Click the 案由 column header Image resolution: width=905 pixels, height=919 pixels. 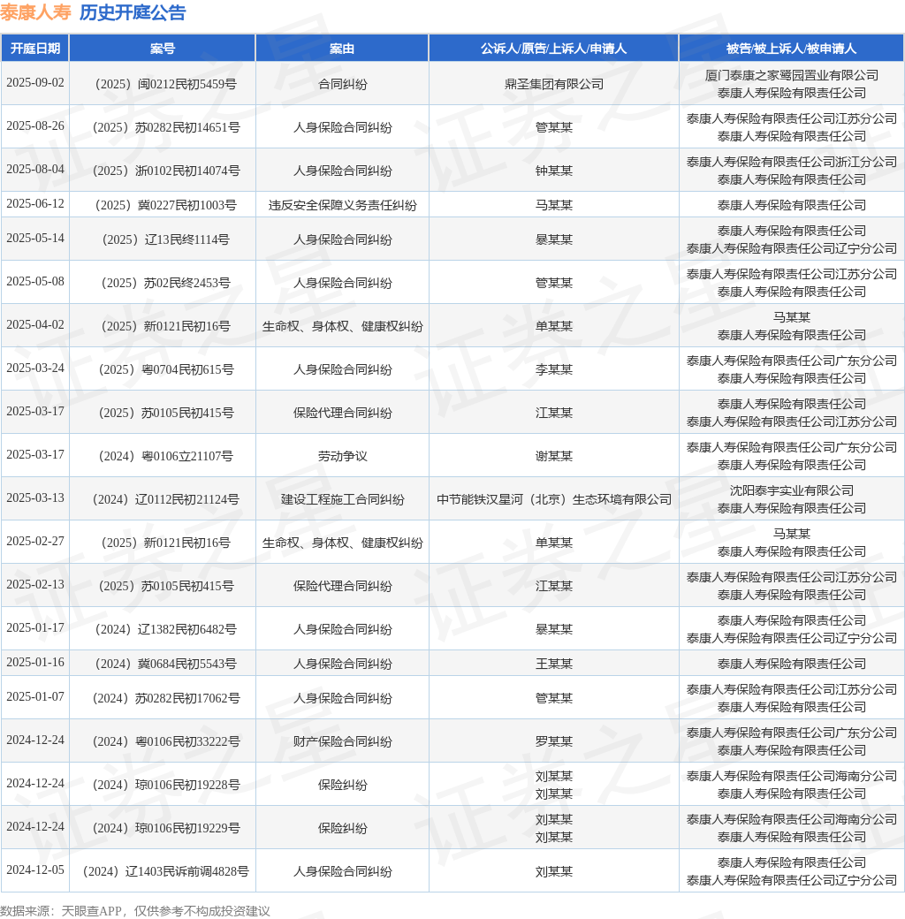342,49
